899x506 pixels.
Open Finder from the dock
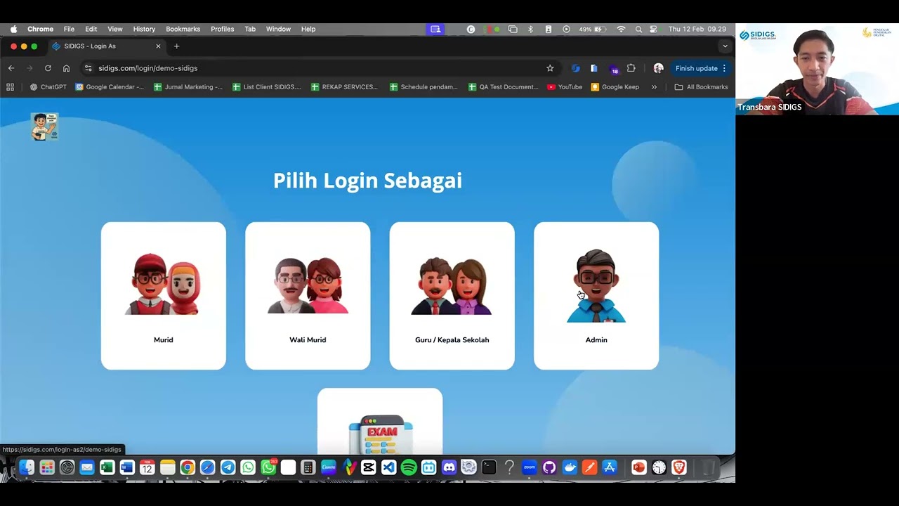27,467
